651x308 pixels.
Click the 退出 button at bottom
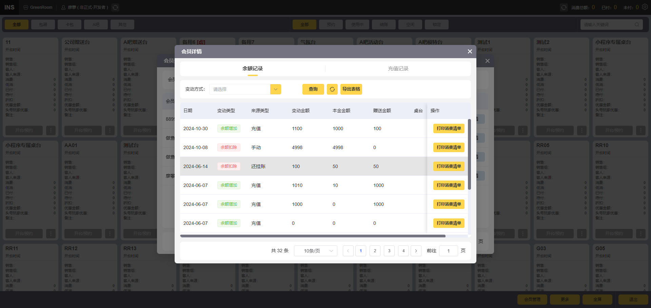click(633, 300)
